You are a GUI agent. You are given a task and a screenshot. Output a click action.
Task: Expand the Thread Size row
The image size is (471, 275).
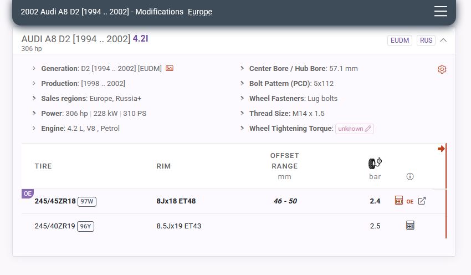pos(242,113)
